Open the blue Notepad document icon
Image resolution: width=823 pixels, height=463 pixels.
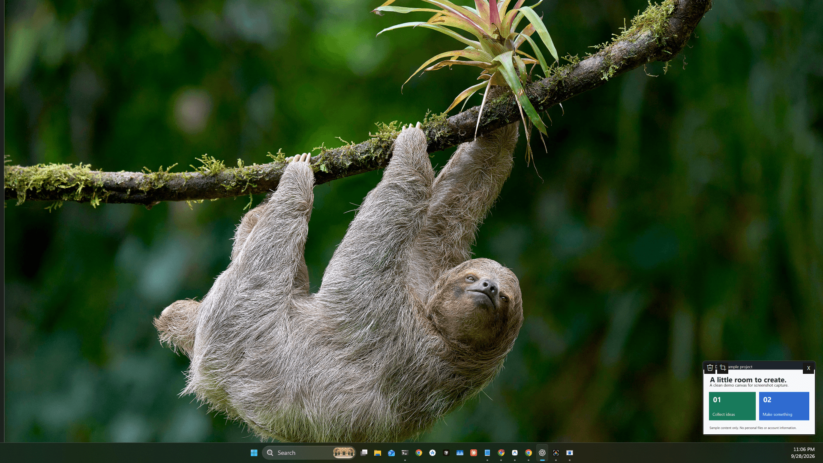[x=487, y=453]
